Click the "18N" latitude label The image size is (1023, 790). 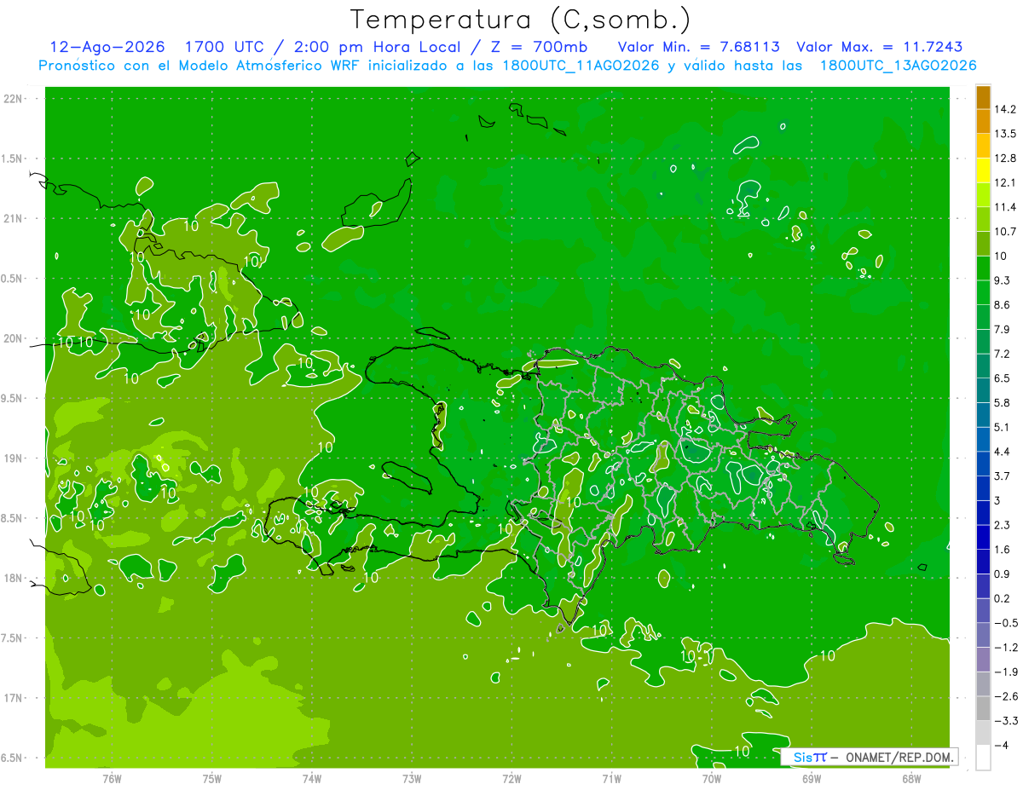(14, 578)
